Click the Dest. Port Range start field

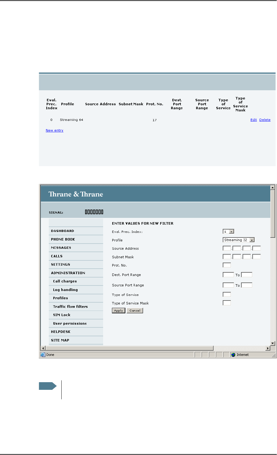point(228,275)
